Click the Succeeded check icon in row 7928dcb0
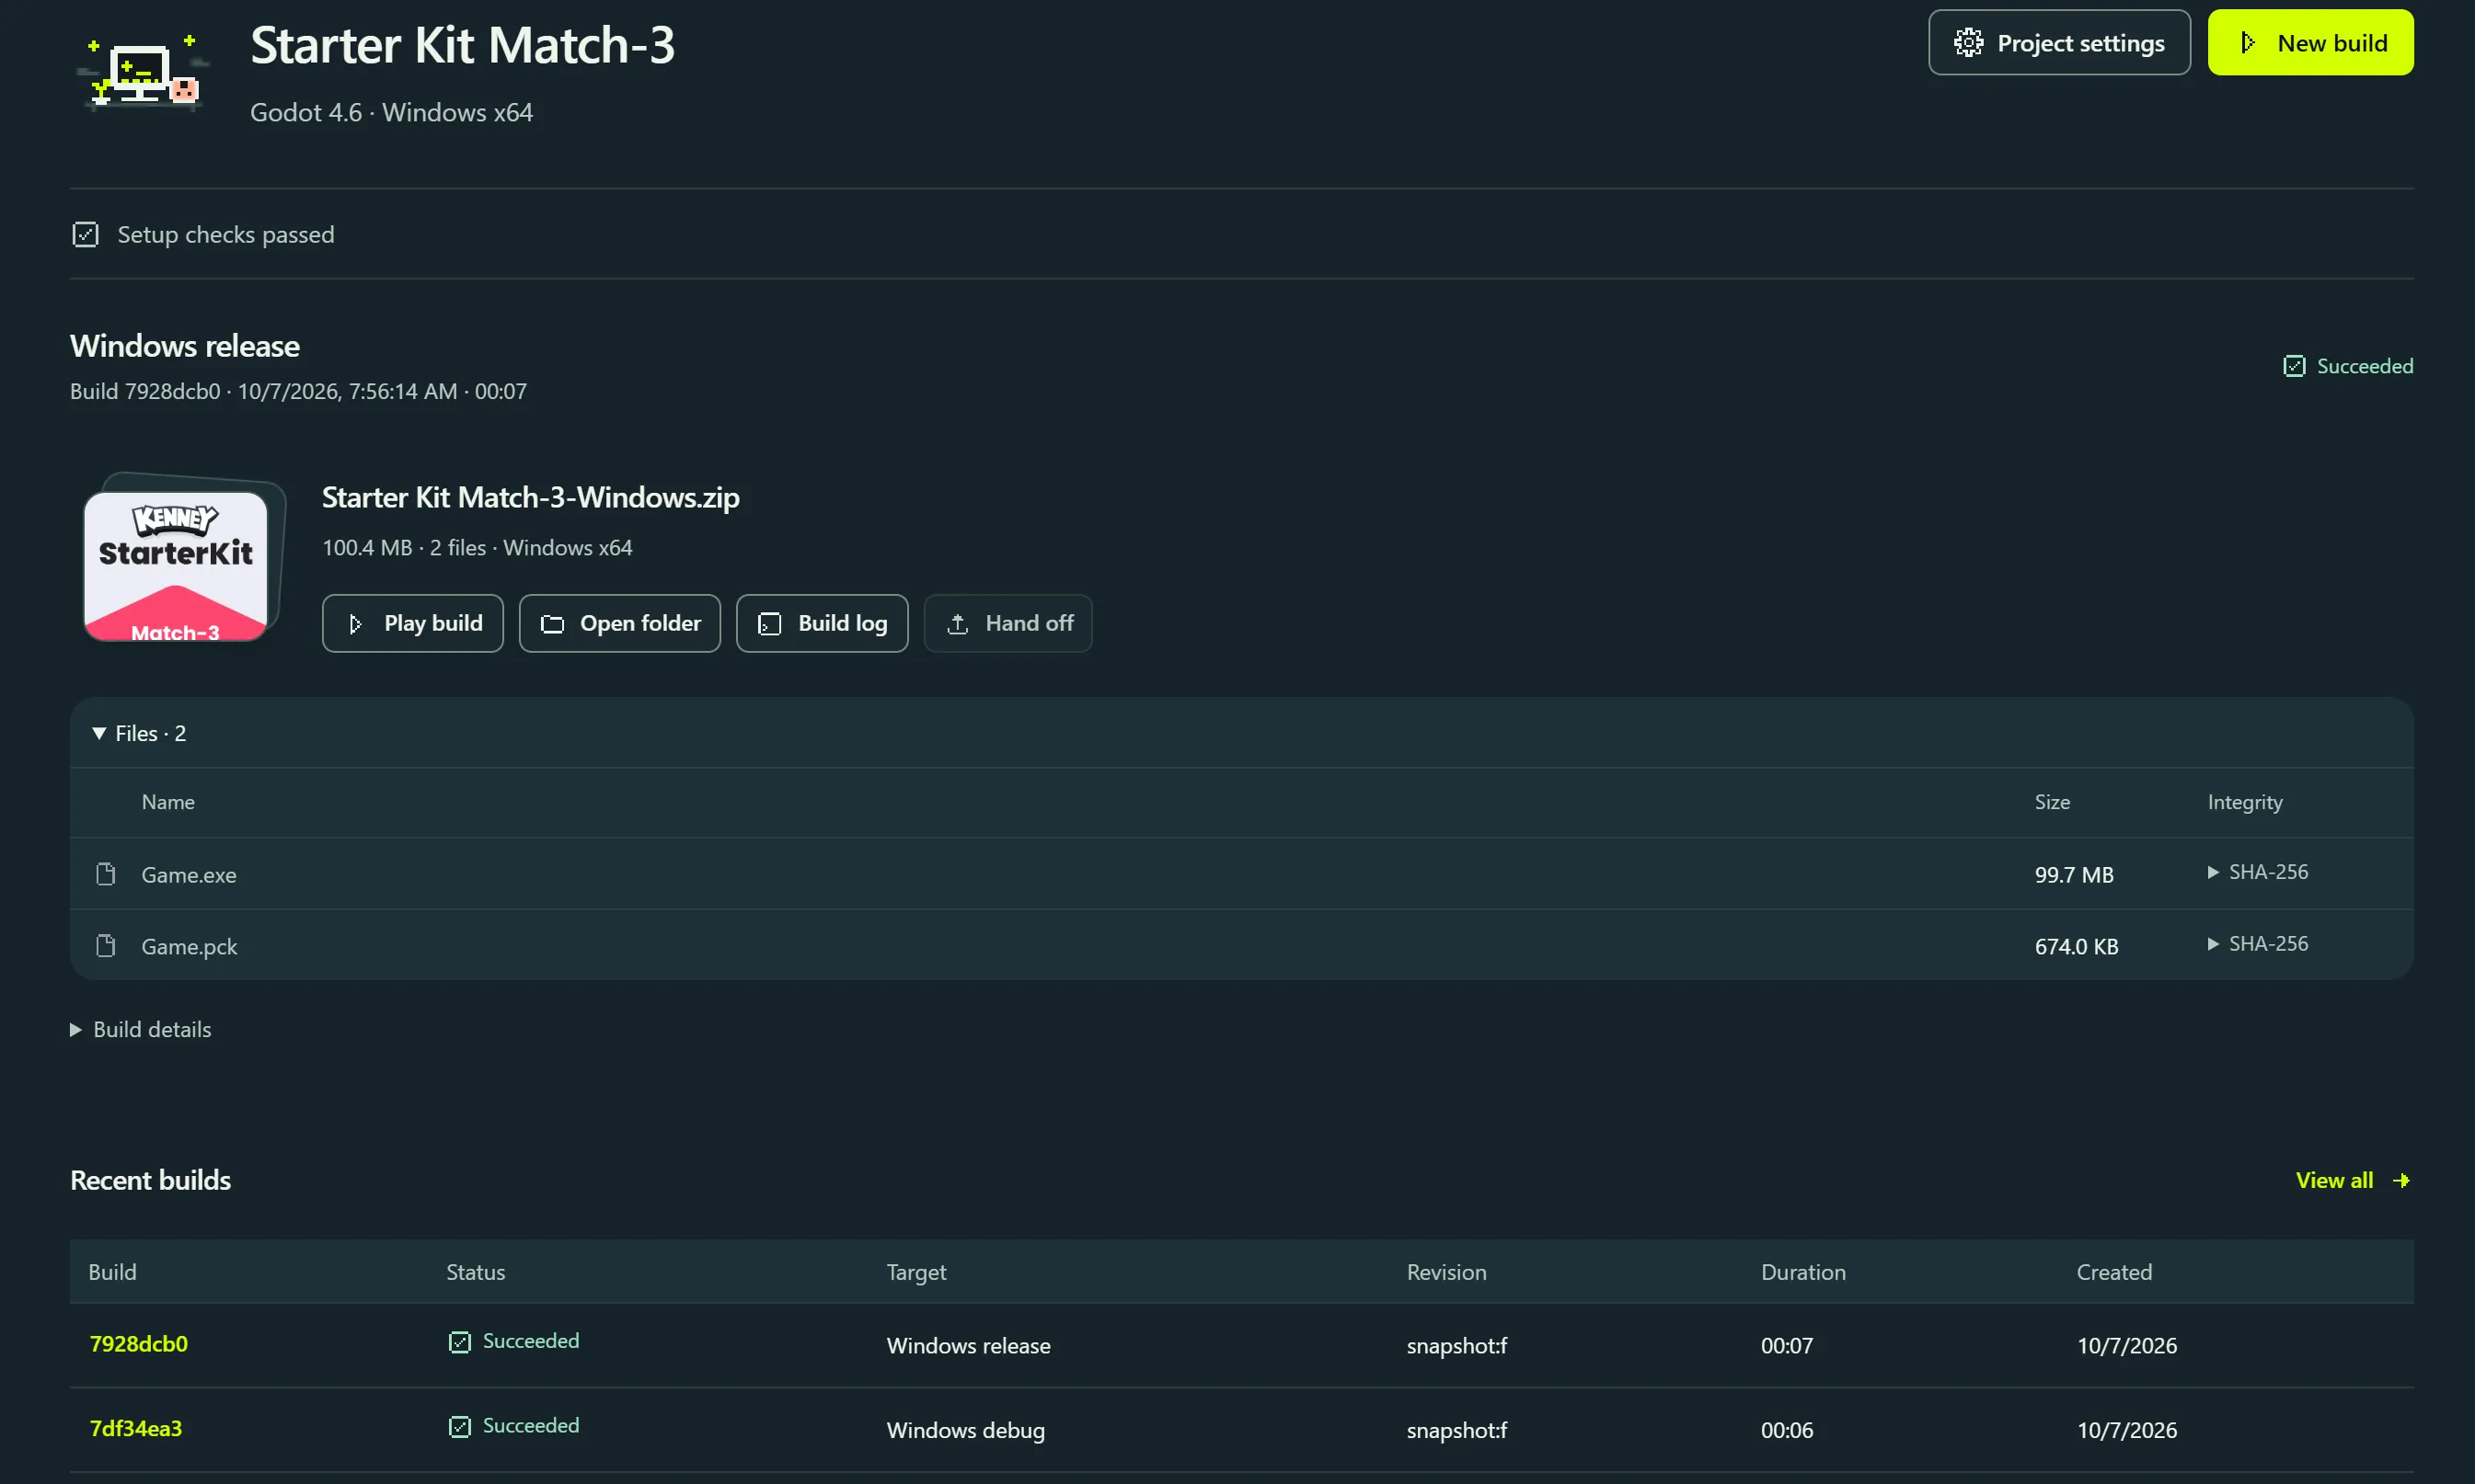 point(459,1342)
